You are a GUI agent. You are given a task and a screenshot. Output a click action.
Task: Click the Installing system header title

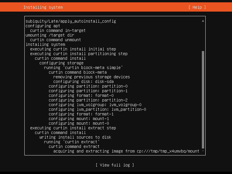pos(43,7)
